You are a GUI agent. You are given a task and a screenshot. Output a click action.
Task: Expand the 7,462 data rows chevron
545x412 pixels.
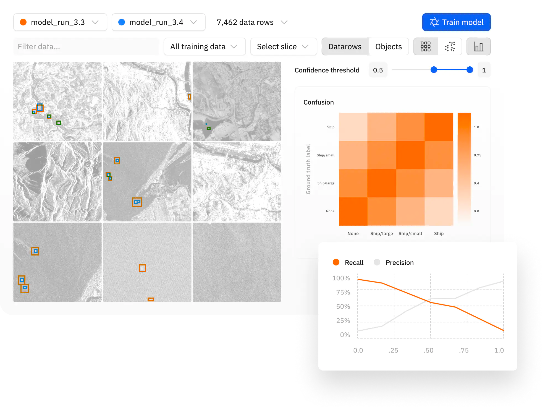[284, 22]
